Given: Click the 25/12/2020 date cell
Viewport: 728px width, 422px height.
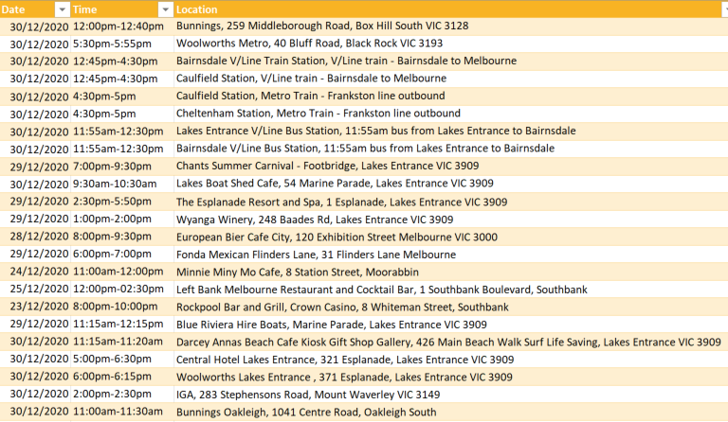Looking at the screenshot, I should [35, 290].
